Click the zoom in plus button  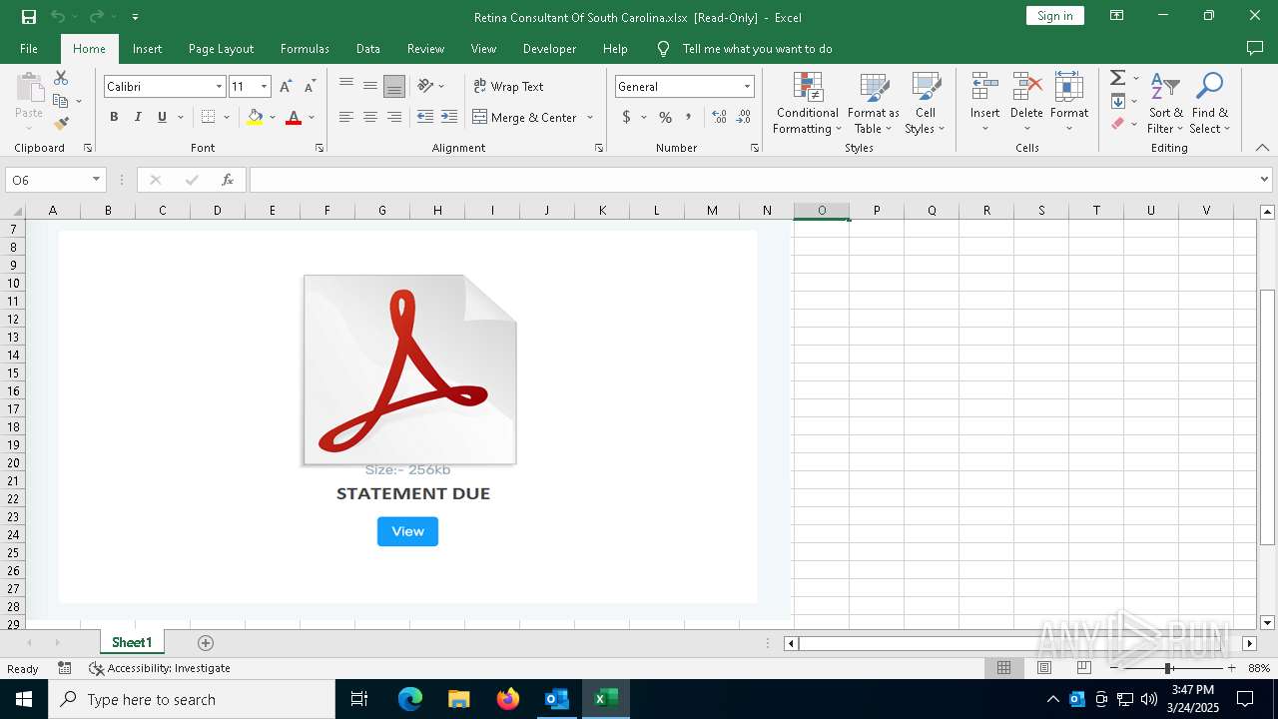pyautogui.click(x=1231, y=668)
